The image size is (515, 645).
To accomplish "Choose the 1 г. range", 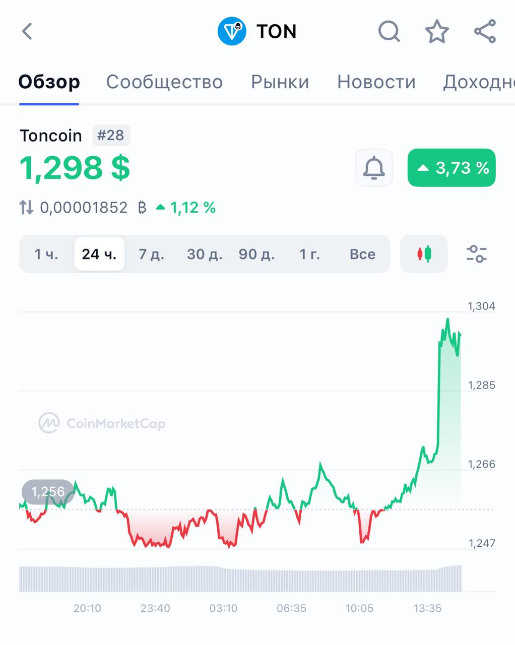I will [310, 254].
